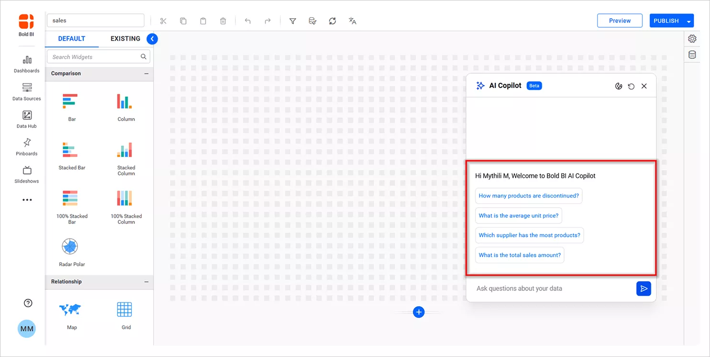Copy the selected widget
The height and width of the screenshot is (357, 710).
pos(183,21)
